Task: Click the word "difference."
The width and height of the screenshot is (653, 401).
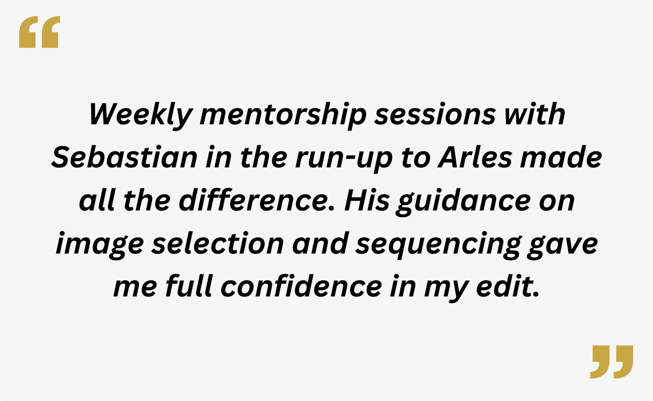Action: tap(256, 201)
